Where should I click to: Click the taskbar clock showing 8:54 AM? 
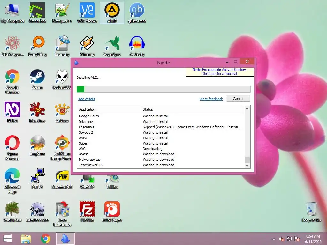click(x=313, y=239)
